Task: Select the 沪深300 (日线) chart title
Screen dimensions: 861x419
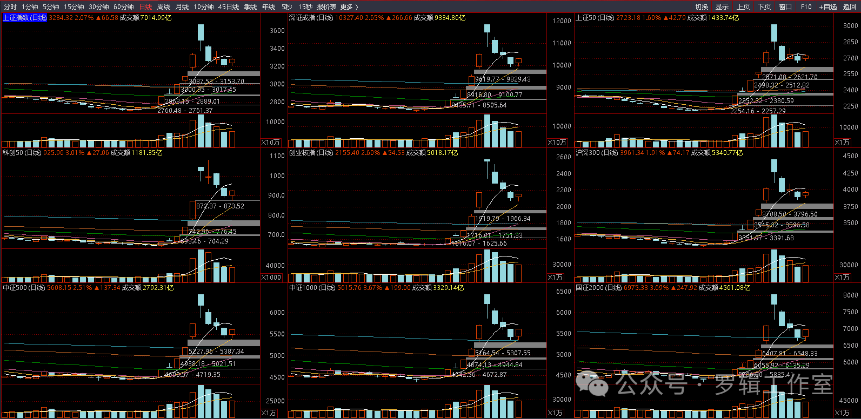Action: (x=597, y=153)
